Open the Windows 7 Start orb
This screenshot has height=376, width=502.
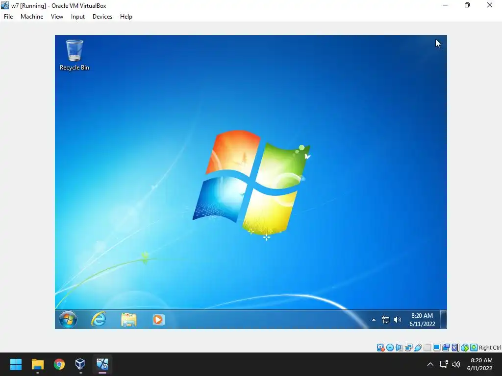(x=68, y=319)
